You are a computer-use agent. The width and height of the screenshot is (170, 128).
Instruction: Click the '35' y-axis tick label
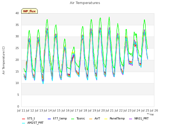(x=17, y=25)
